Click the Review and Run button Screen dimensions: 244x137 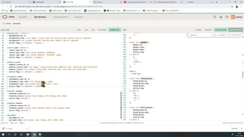tap(236, 30)
